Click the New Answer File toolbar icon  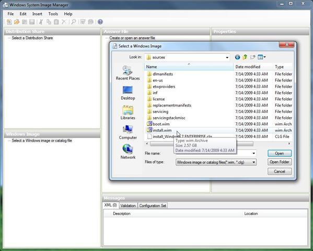(x=9, y=22)
